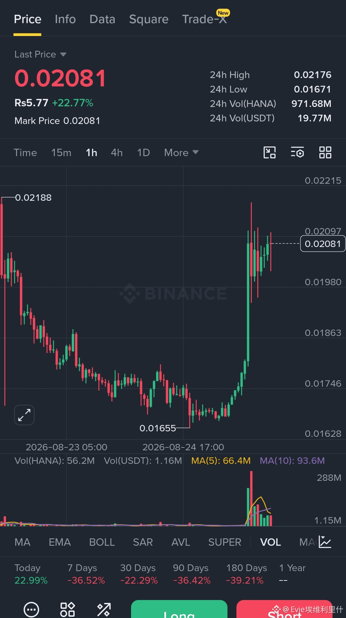Switch to the Data tab
346x618 pixels.
tap(103, 19)
